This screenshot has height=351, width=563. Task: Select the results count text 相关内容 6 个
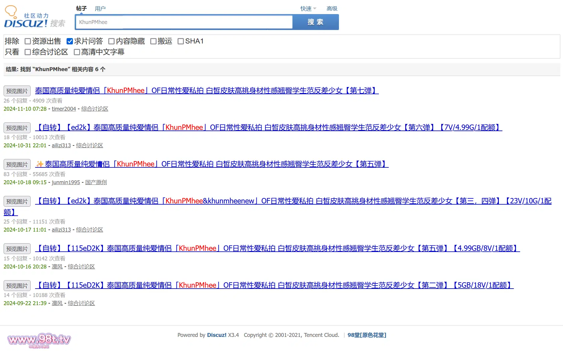[88, 69]
